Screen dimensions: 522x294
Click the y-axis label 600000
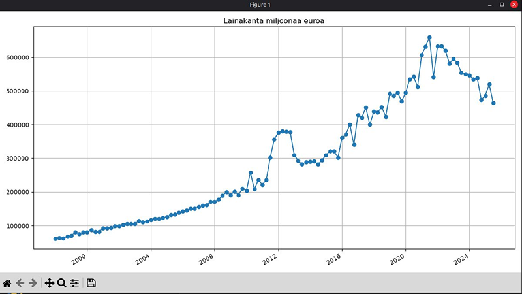click(x=18, y=57)
